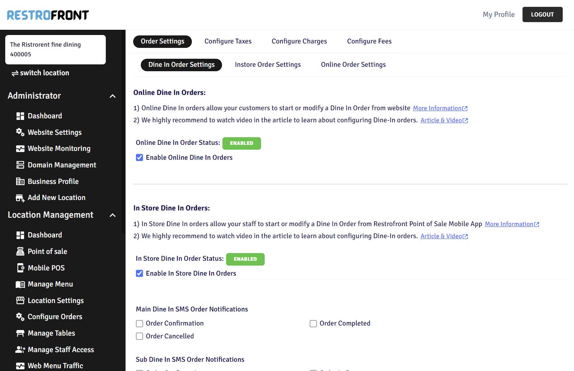
Task: Check Order Cancelled under Main Dine In SMS
Action: 140,336
